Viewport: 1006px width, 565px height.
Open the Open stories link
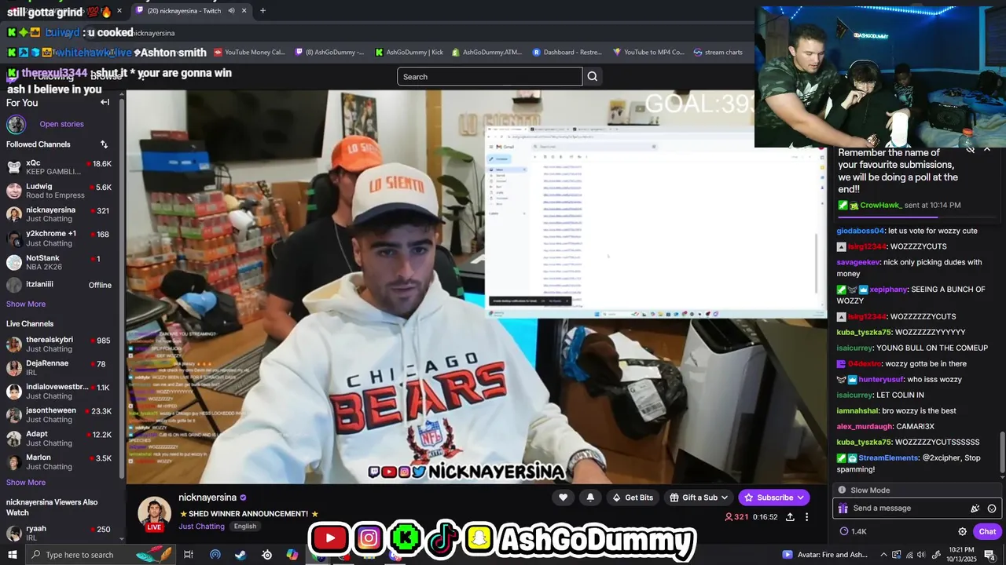tap(61, 124)
